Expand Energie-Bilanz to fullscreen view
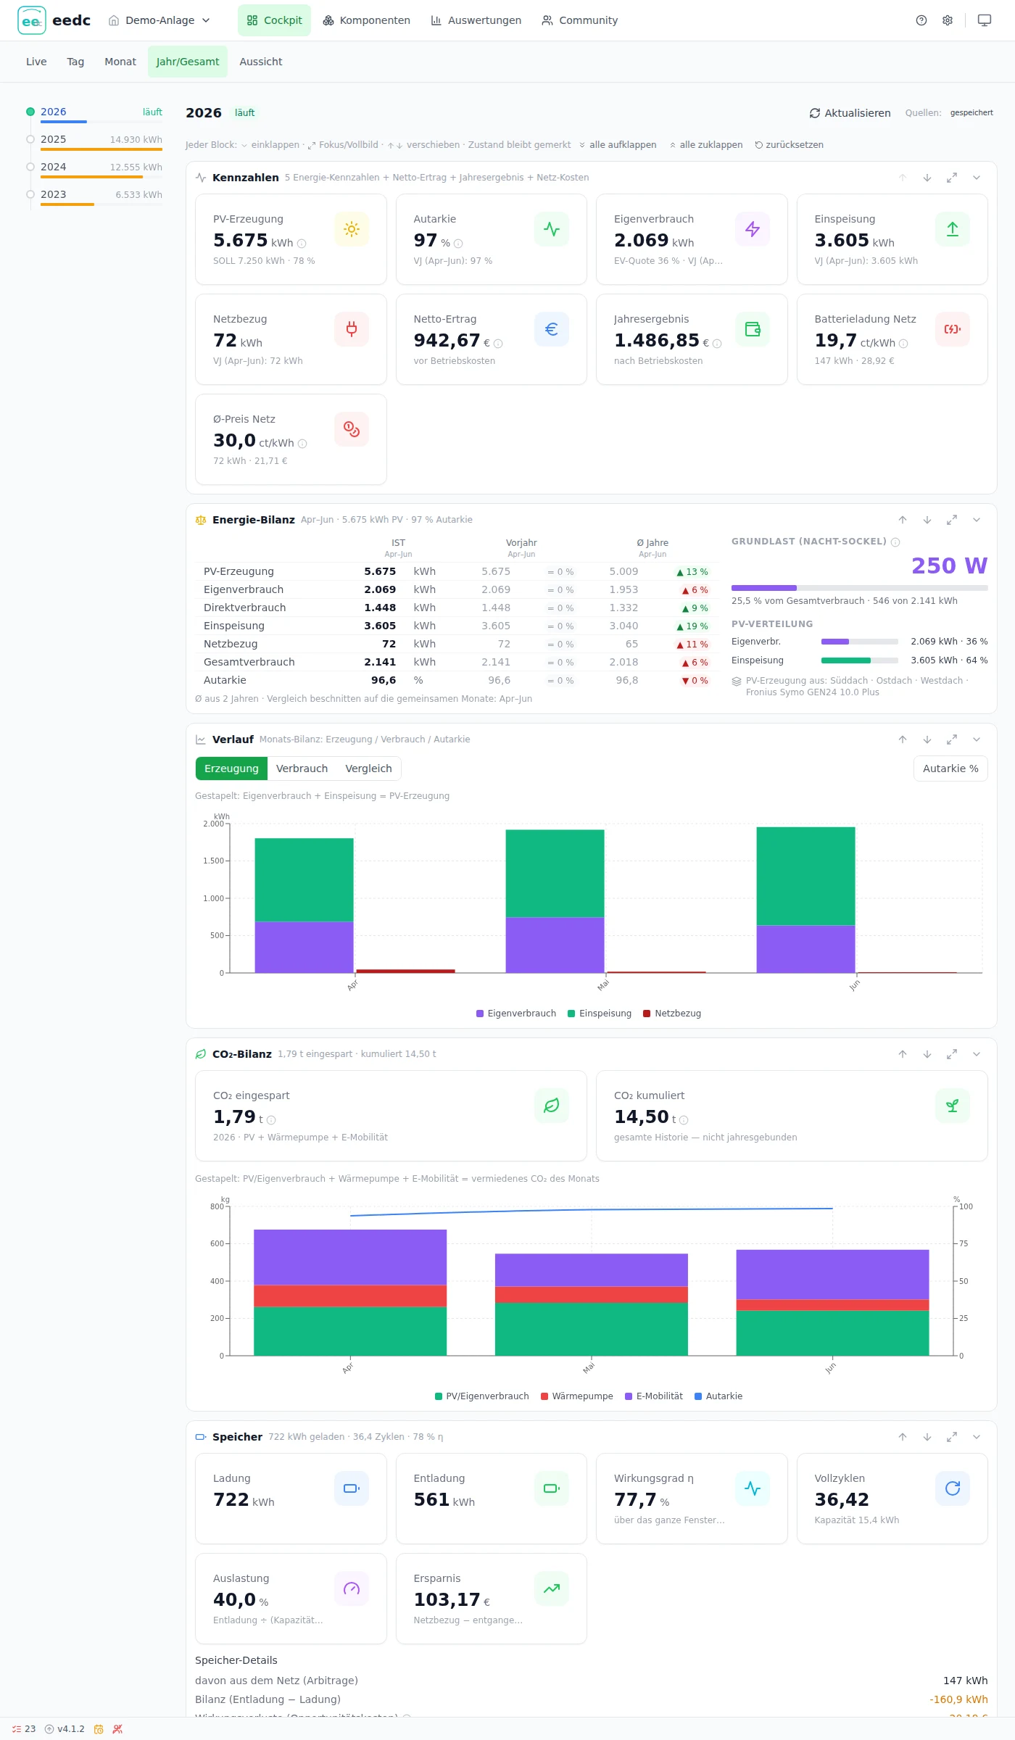 952,520
